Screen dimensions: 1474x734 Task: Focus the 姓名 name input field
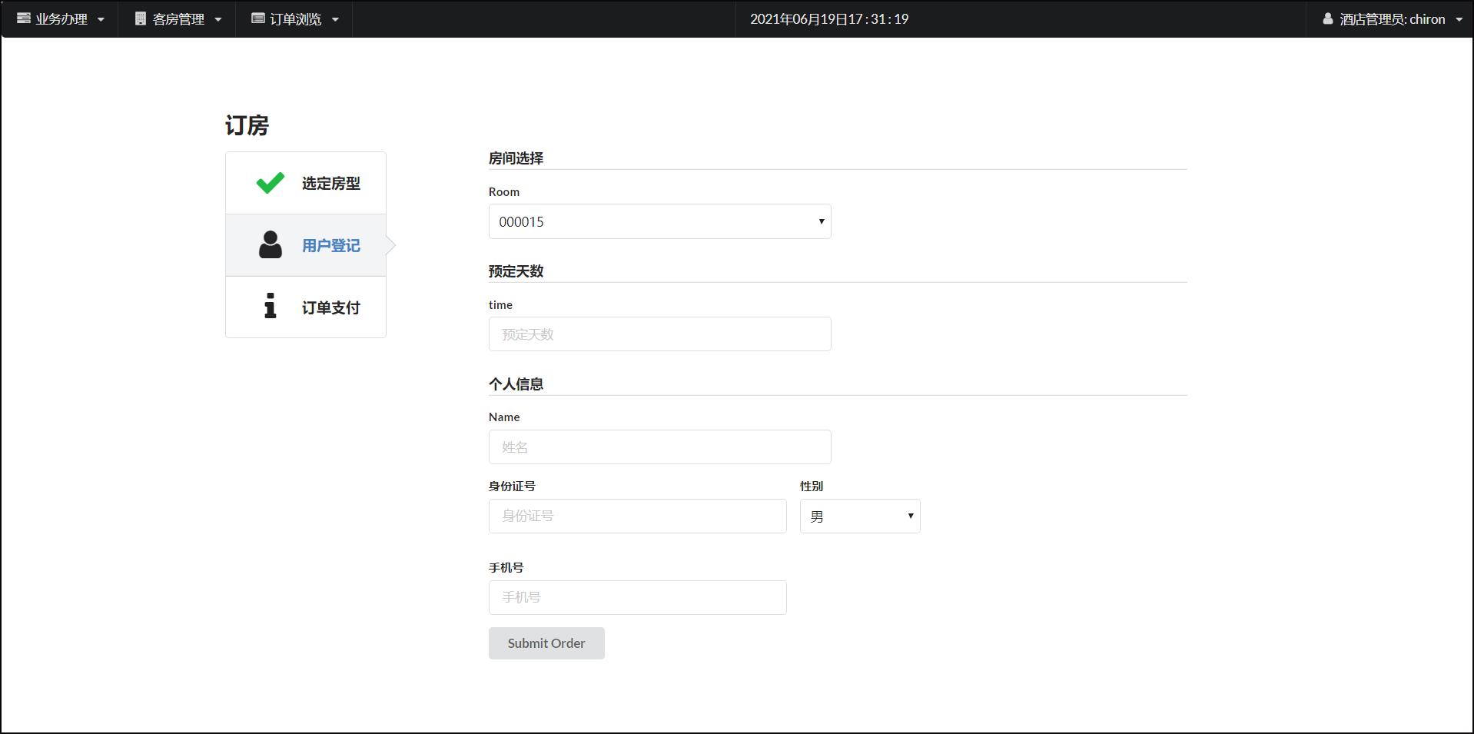(659, 447)
